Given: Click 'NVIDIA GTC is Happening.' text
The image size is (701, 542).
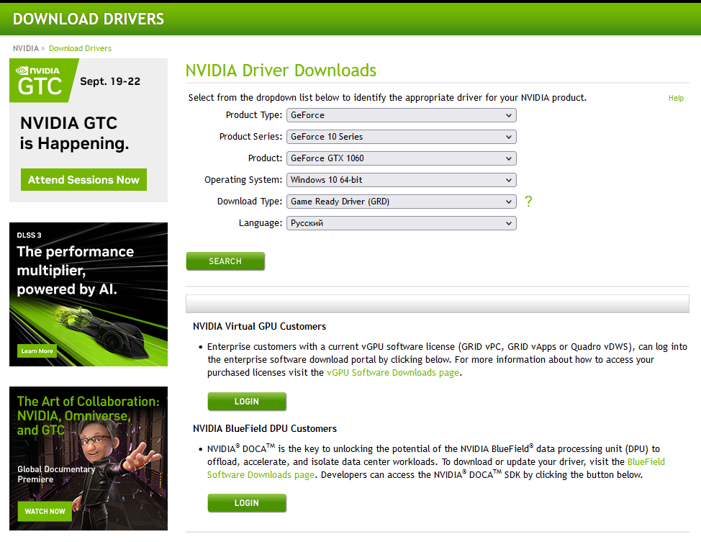Looking at the screenshot, I should pos(74,133).
